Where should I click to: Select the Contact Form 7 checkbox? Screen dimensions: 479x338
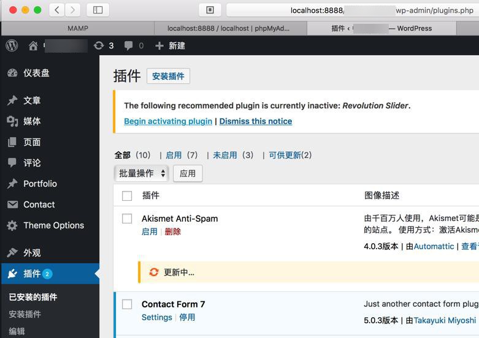(127, 304)
